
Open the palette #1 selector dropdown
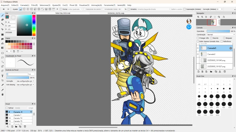pos(9,51)
